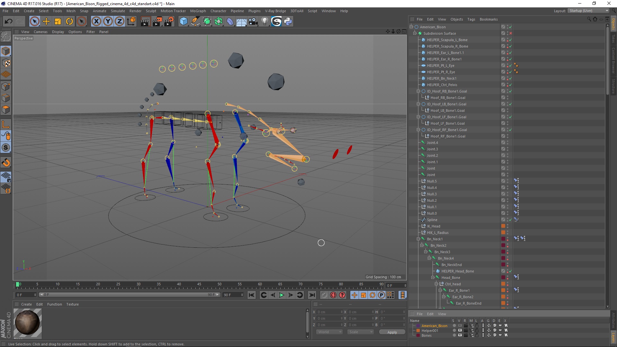Open viewport Cameras menu
The height and width of the screenshot is (347, 617).
click(40, 32)
